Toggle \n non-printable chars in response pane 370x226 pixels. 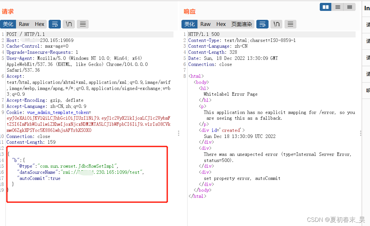point(277,24)
